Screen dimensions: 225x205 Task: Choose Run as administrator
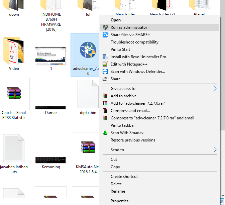tap(159, 27)
